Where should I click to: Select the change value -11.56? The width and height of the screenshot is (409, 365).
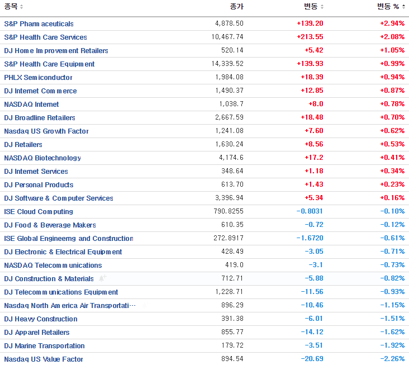312,292
